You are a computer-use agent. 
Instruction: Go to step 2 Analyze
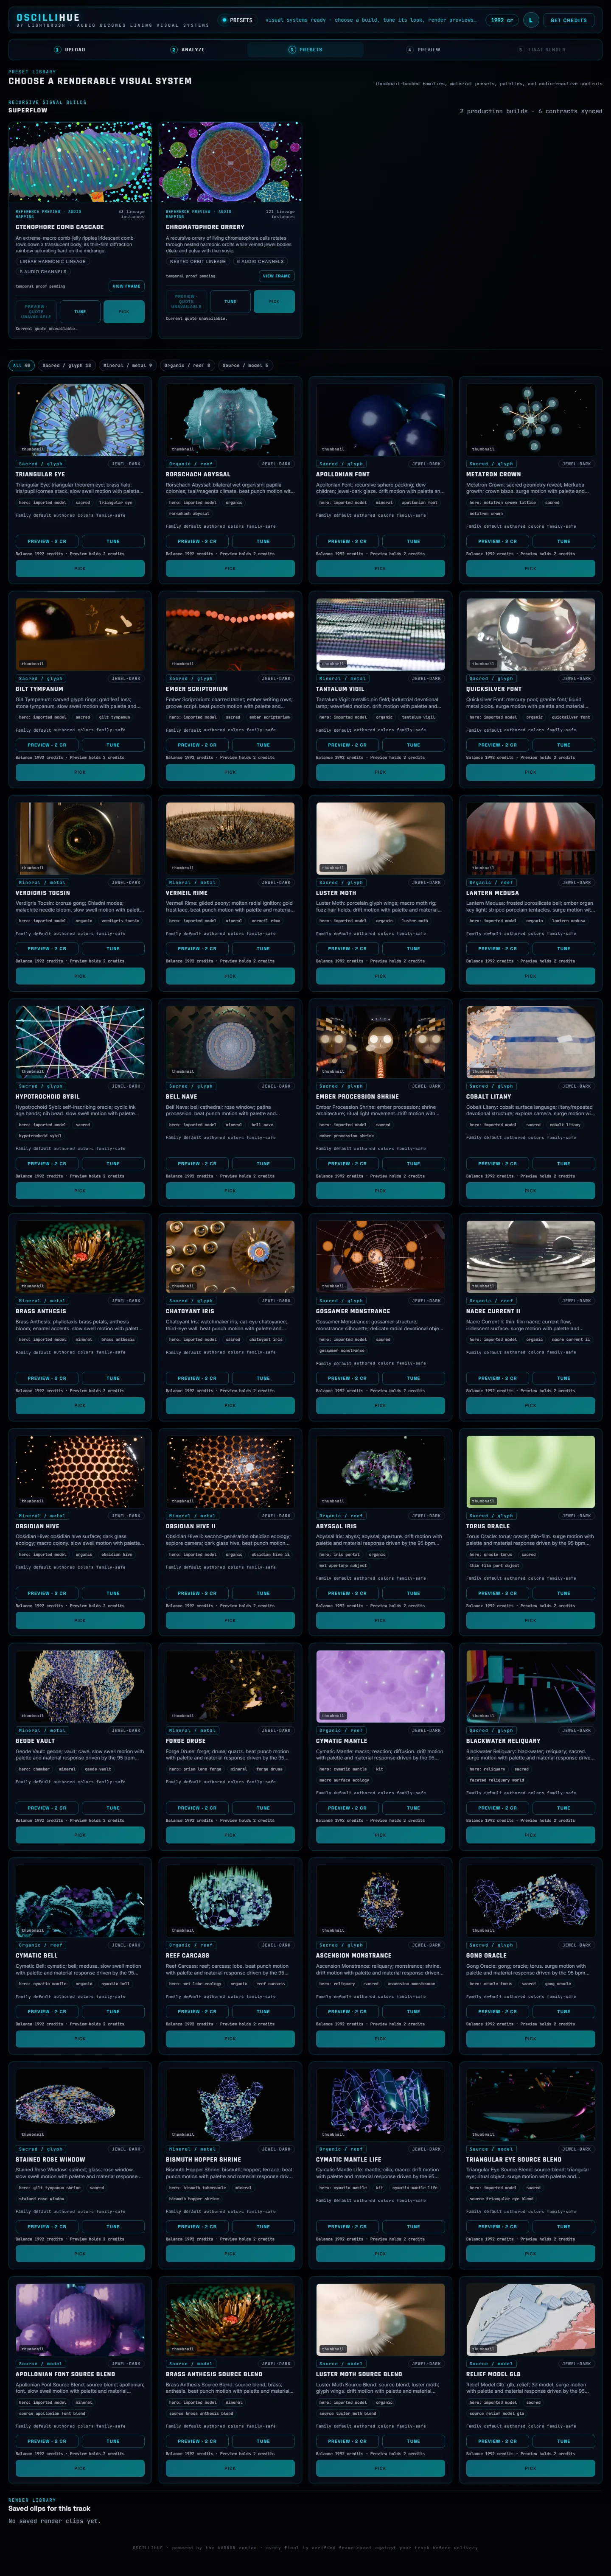point(187,49)
